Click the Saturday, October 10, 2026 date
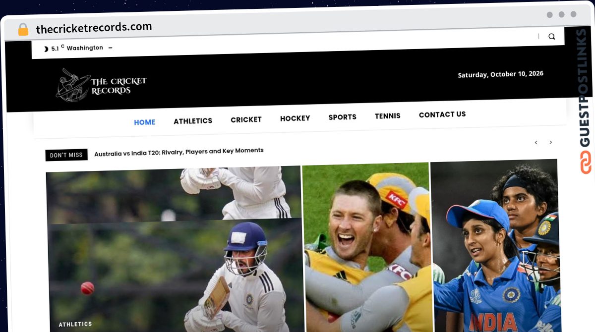 click(x=500, y=74)
